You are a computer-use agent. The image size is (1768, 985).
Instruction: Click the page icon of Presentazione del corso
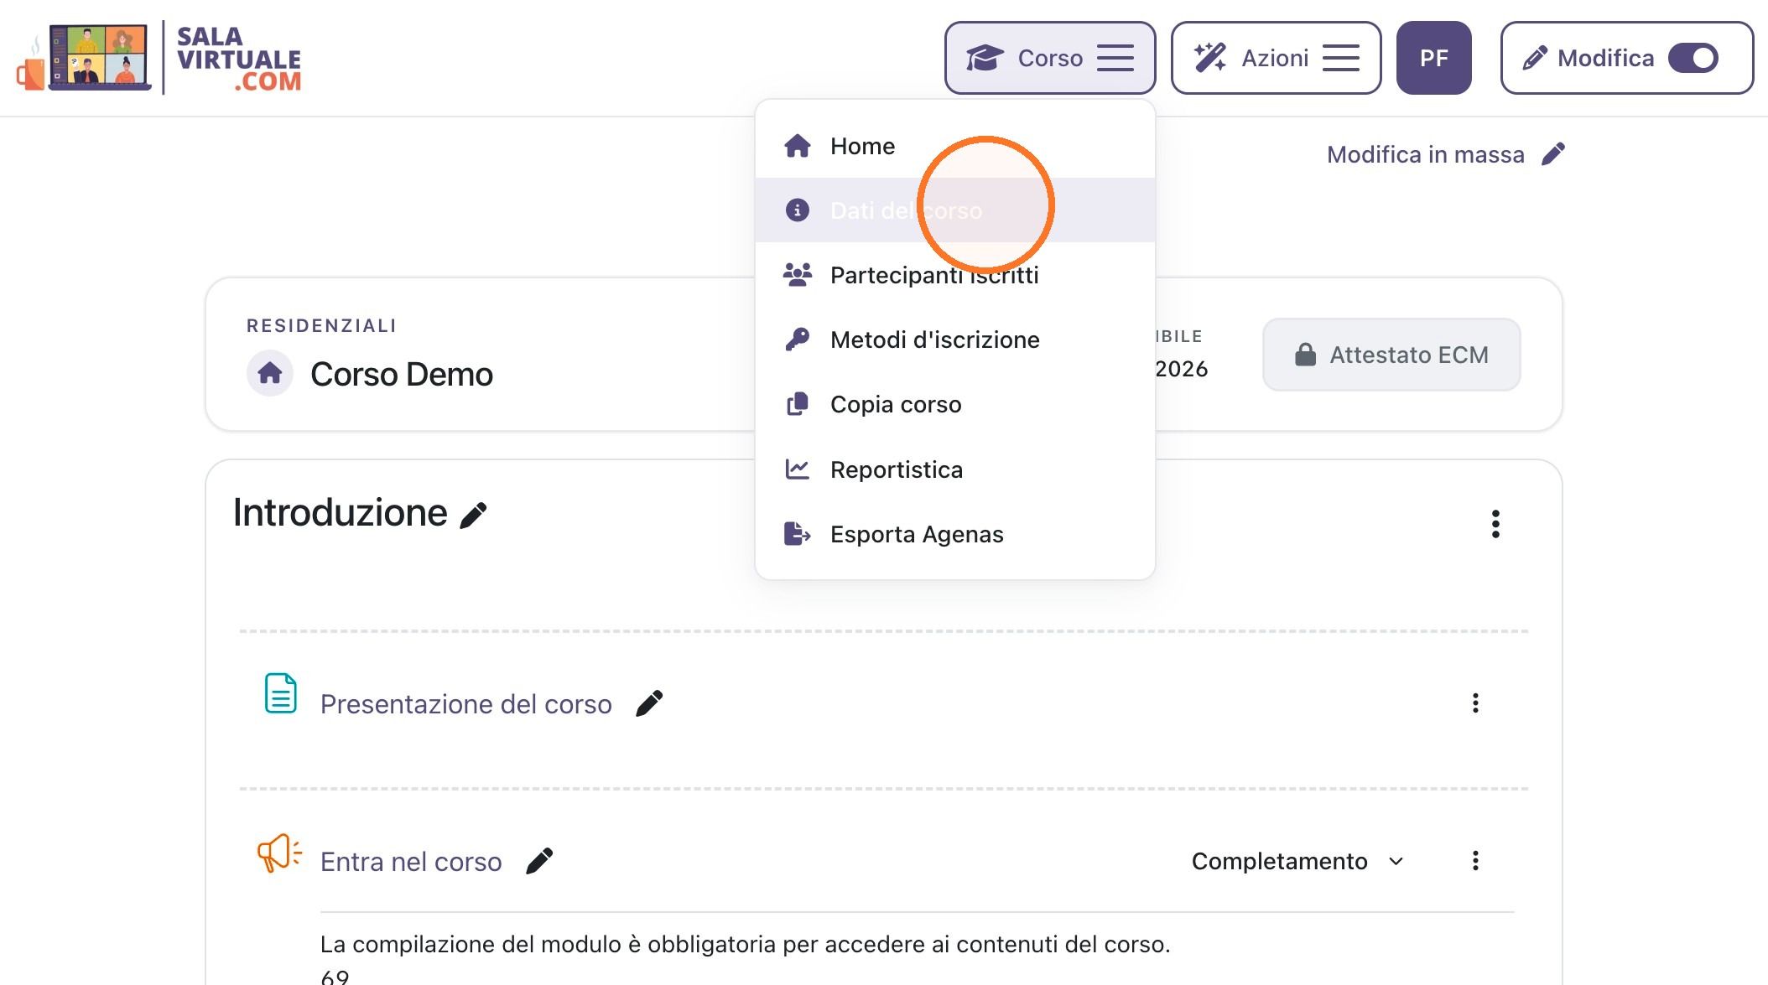pyautogui.click(x=280, y=693)
